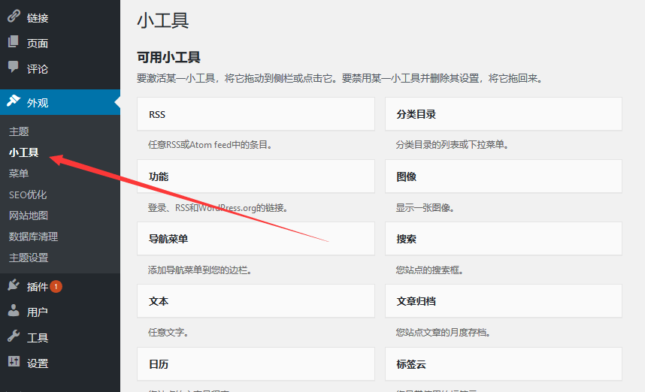Click the Comments bubble icon
Image resolution: width=645 pixels, height=392 pixels.
click(x=14, y=68)
